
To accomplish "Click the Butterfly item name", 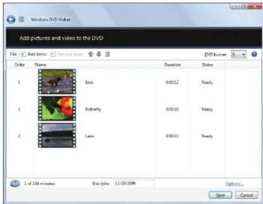I will tap(93, 109).
